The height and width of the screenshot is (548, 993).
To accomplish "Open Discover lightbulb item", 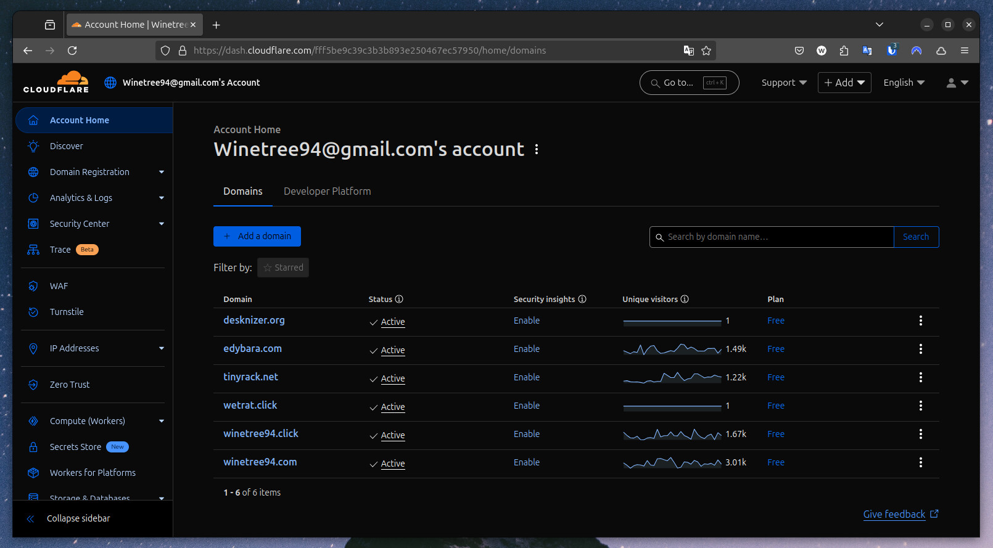I will tap(94, 146).
